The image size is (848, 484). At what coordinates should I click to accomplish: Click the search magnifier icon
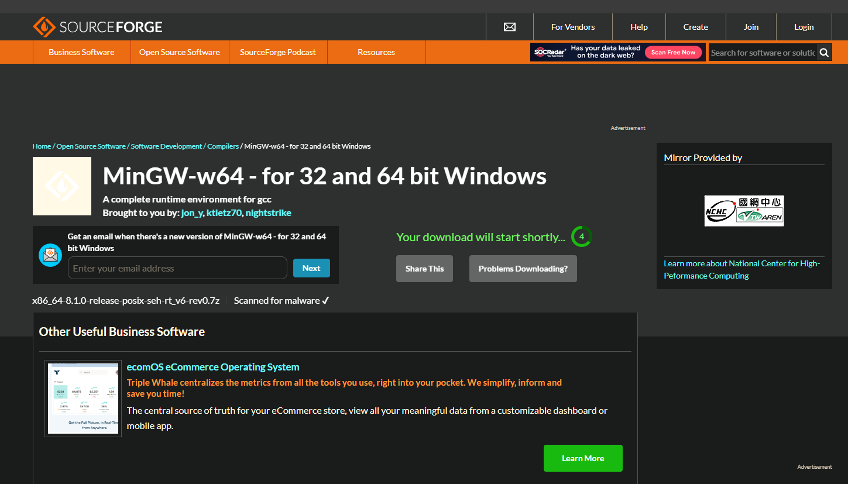824,53
